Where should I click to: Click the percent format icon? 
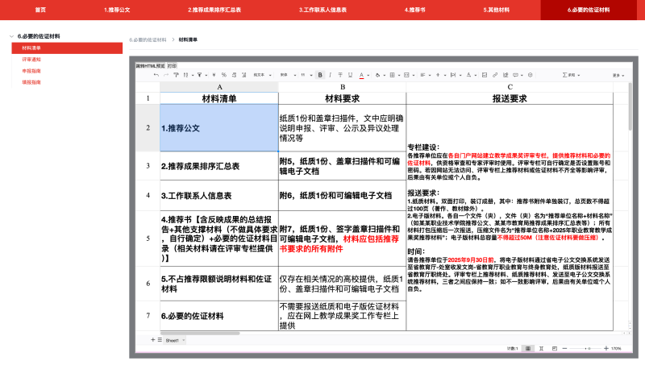(224, 75)
